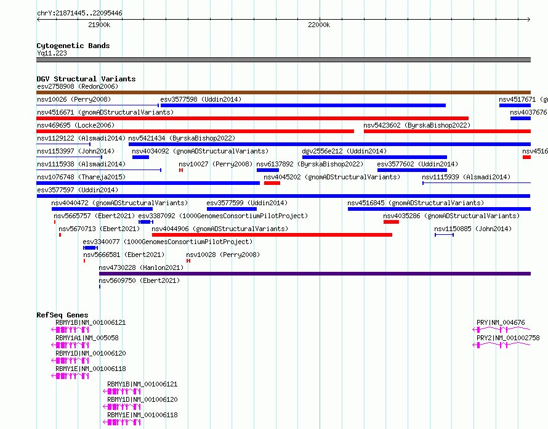Image resolution: width=548 pixels, height=429 pixels.
Task: Open nsv4035286 gnomAD red variant bar
Action: click(391, 222)
